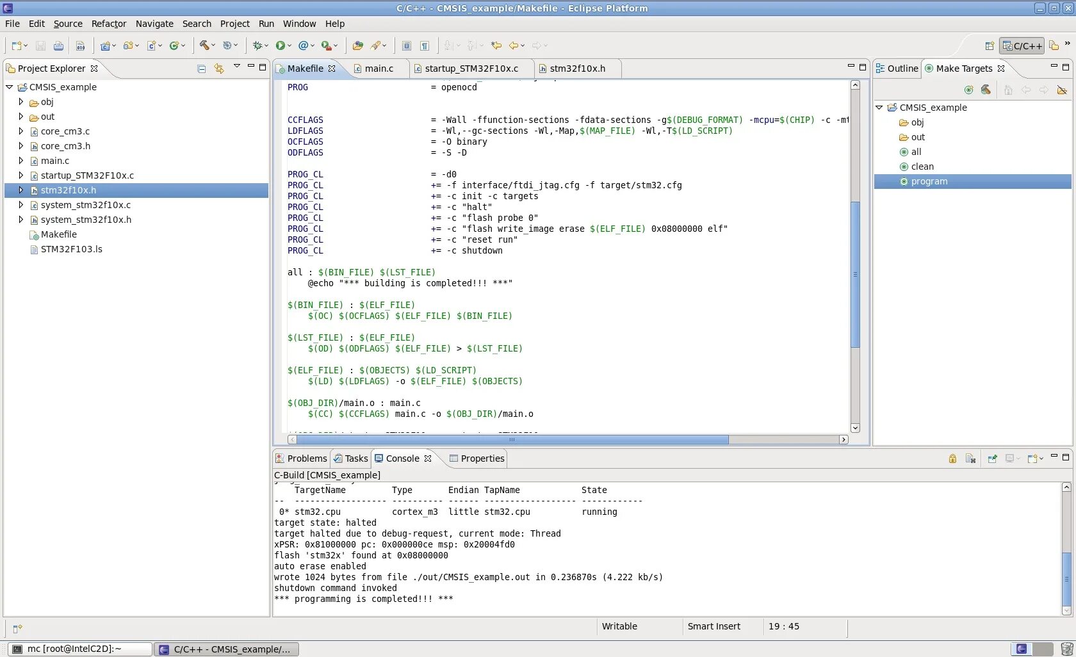Image resolution: width=1076 pixels, height=657 pixels.
Task: Switch to the startup_STM32F10x.c editor tab
Action: [x=471, y=69]
